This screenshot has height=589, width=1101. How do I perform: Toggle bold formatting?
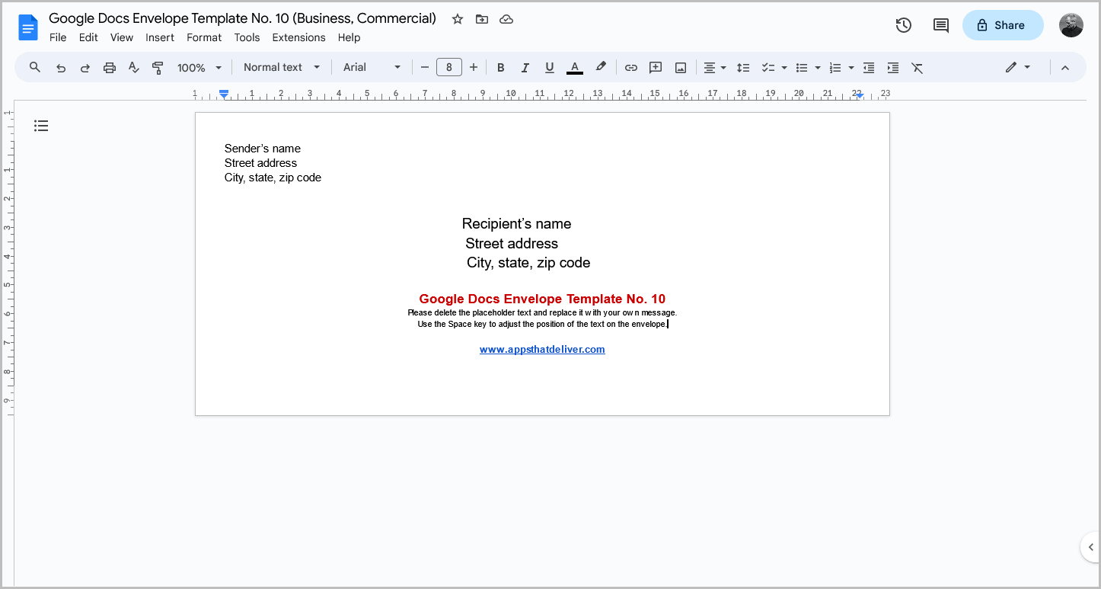501,68
